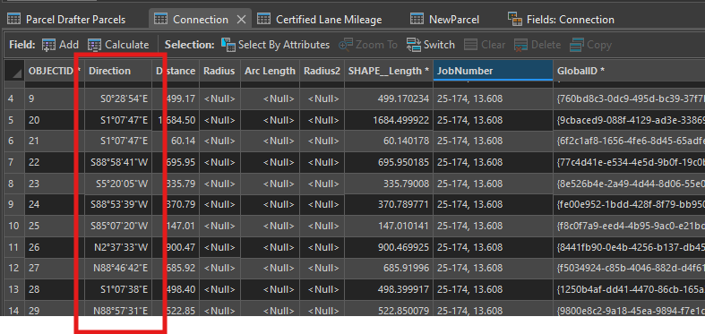Click the direction cell N88°46'42"E
The image size is (705, 334).
click(x=118, y=269)
